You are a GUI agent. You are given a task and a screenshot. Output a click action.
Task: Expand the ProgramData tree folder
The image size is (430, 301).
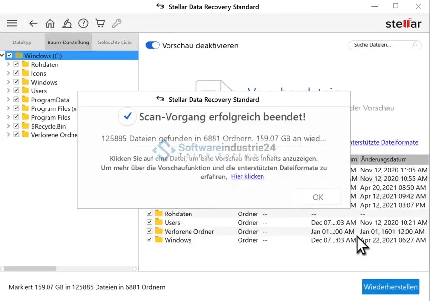pos(8,100)
